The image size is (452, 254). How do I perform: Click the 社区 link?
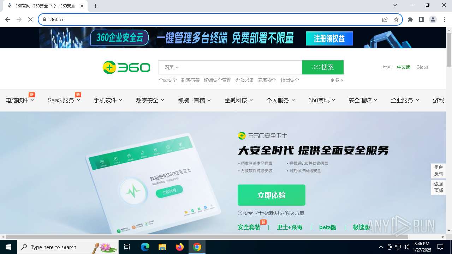coord(387,67)
